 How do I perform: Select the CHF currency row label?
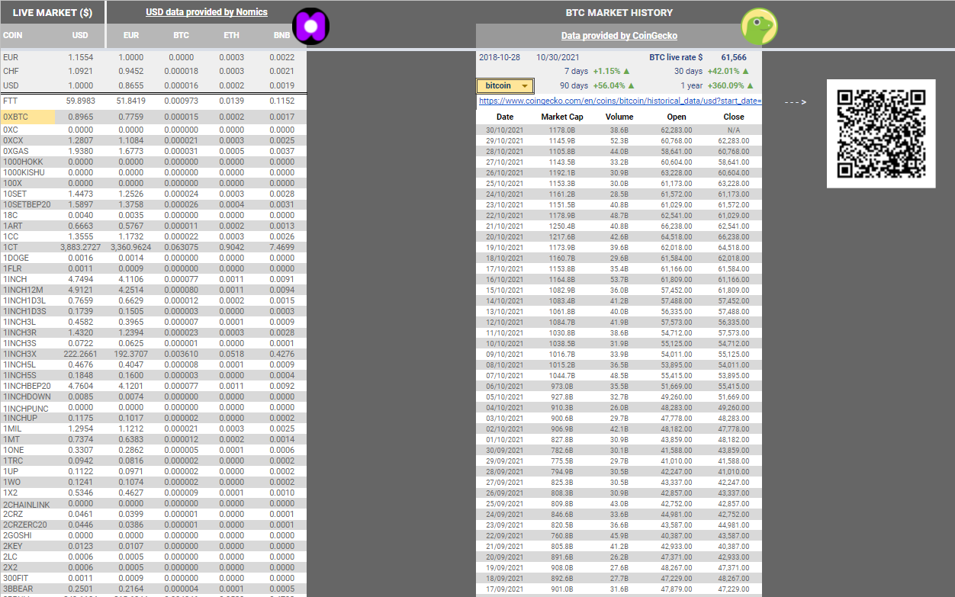11,71
